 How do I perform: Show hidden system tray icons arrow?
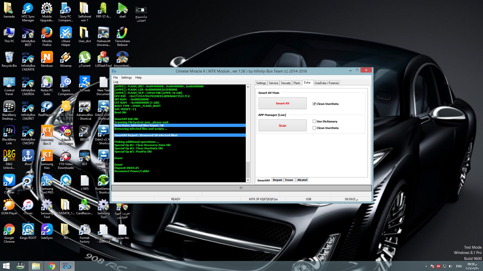(426, 266)
